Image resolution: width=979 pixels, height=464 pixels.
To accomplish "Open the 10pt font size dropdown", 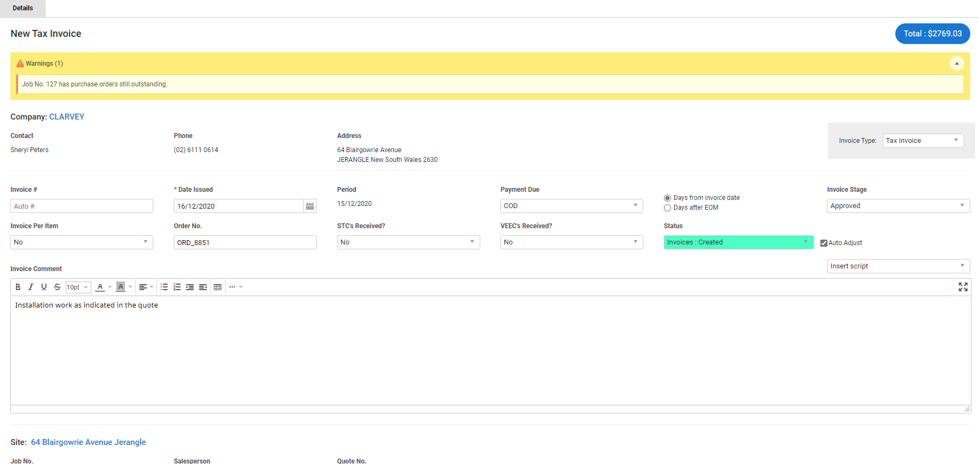I will pos(78,287).
